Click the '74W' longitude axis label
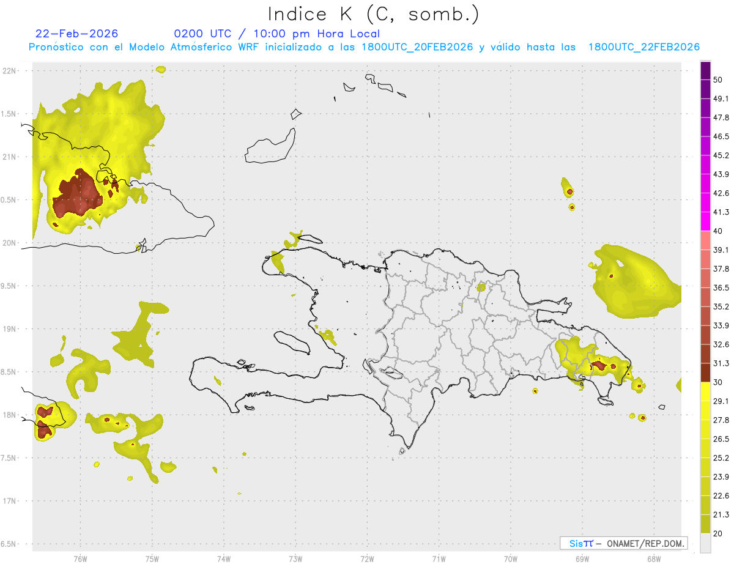The width and height of the screenshot is (734, 567). coord(224,558)
